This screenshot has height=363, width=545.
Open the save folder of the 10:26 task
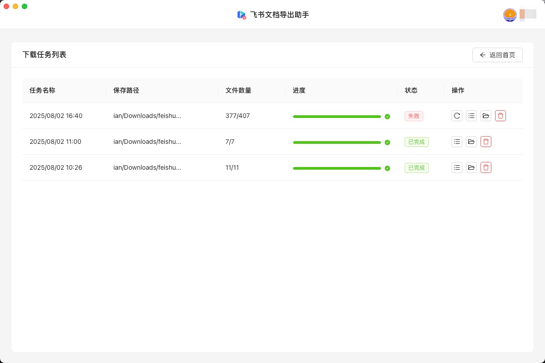tap(471, 167)
